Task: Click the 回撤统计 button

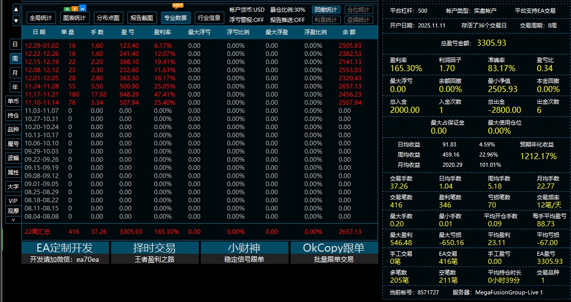Action: [x=326, y=10]
